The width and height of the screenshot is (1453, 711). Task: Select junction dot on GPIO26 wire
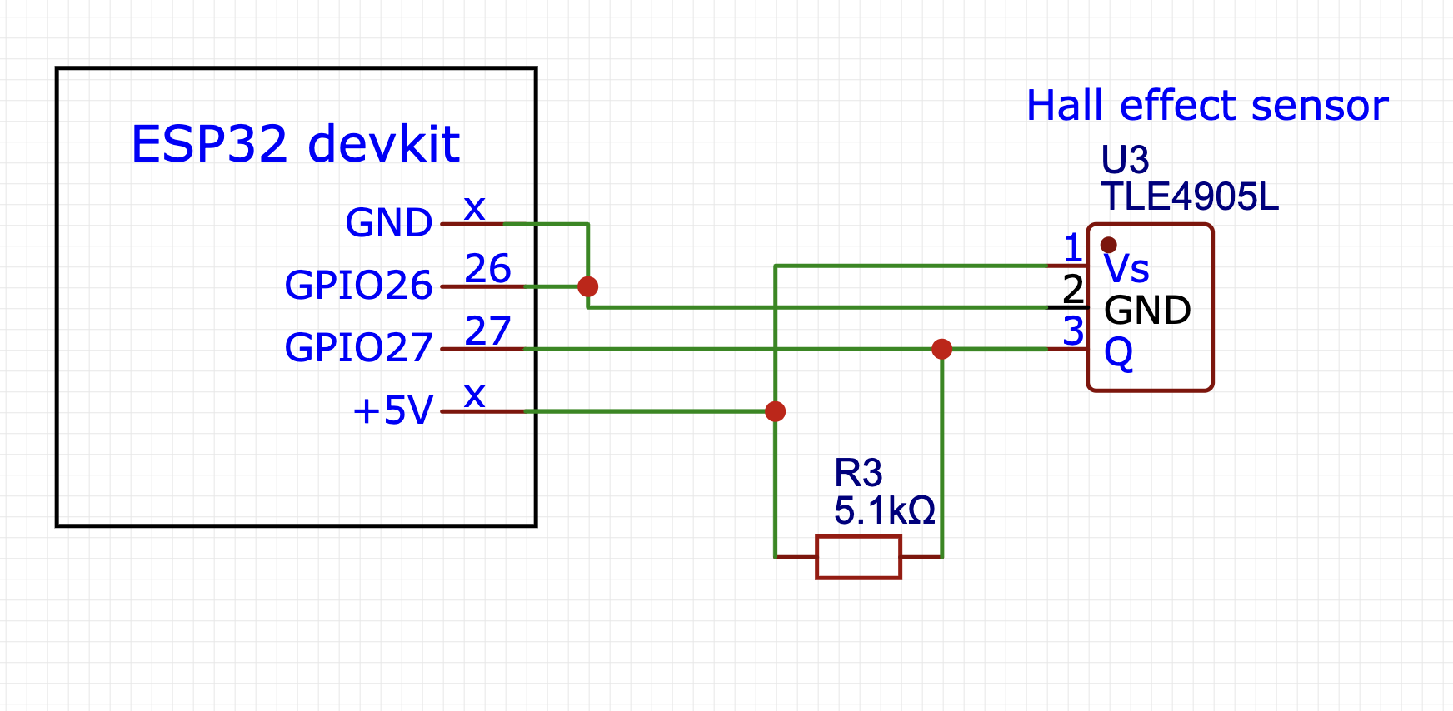tap(587, 286)
